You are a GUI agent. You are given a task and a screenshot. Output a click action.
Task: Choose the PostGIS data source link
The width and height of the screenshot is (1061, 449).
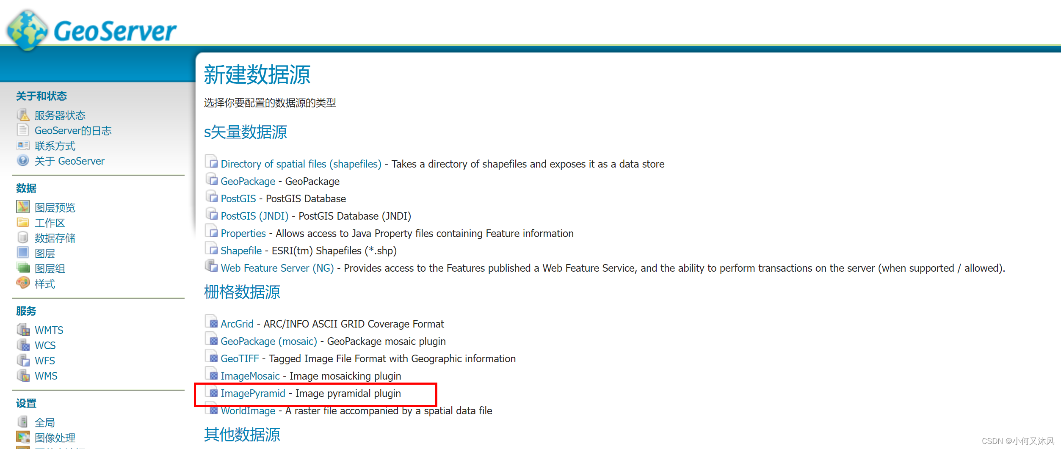point(238,199)
